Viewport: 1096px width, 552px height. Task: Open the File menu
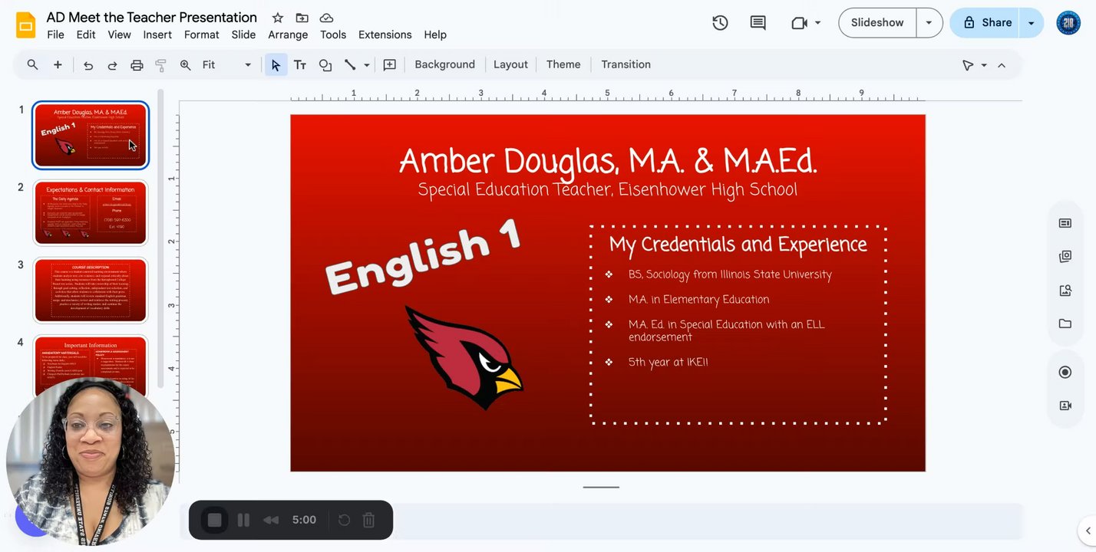55,34
